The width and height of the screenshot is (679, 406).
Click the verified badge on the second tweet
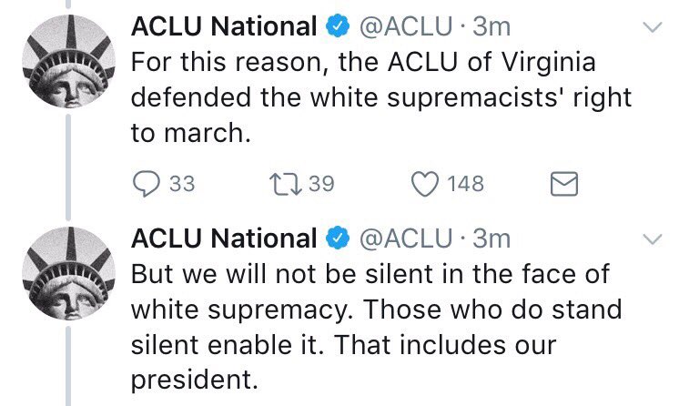point(336,239)
